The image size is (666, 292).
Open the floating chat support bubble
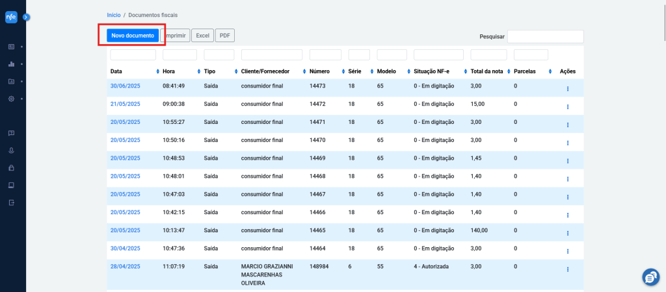click(x=650, y=277)
